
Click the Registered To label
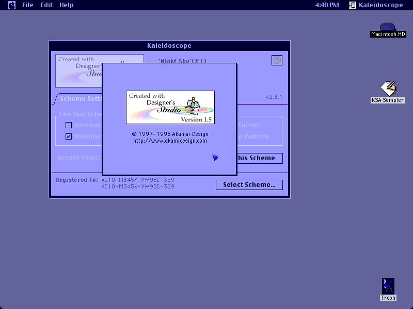pos(77,180)
